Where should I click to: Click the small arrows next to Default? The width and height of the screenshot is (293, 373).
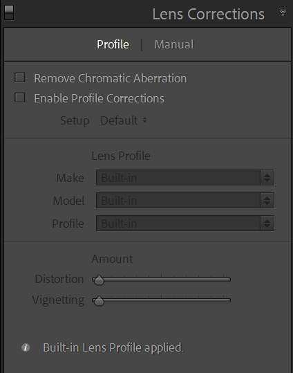coord(144,120)
